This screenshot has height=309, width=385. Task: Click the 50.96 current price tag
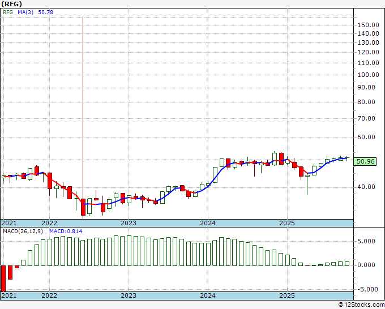point(365,161)
